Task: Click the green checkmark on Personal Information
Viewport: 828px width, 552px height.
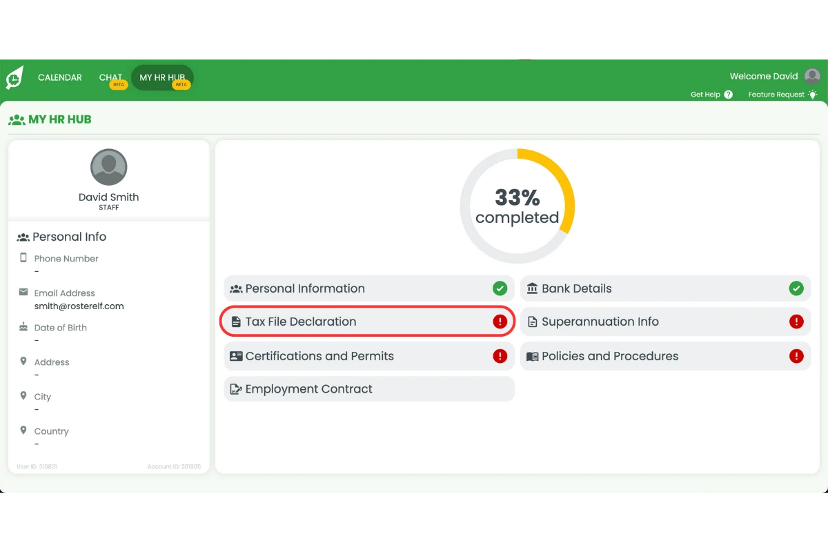Action: pyautogui.click(x=500, y=288)
